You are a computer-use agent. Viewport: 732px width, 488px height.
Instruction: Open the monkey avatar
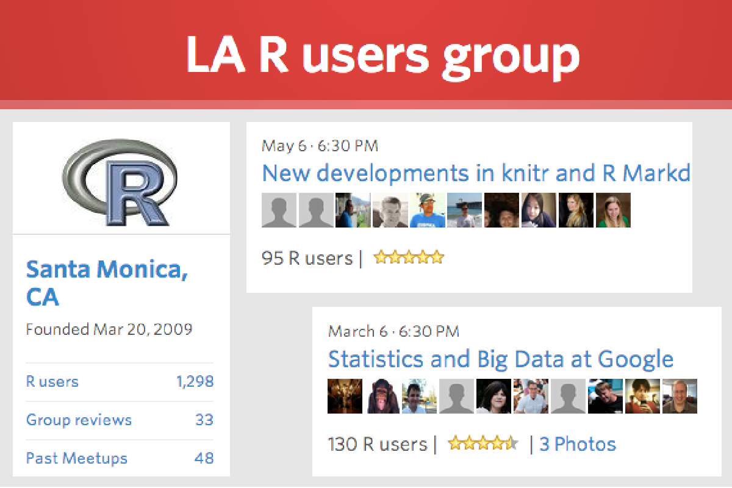point(382,396)
